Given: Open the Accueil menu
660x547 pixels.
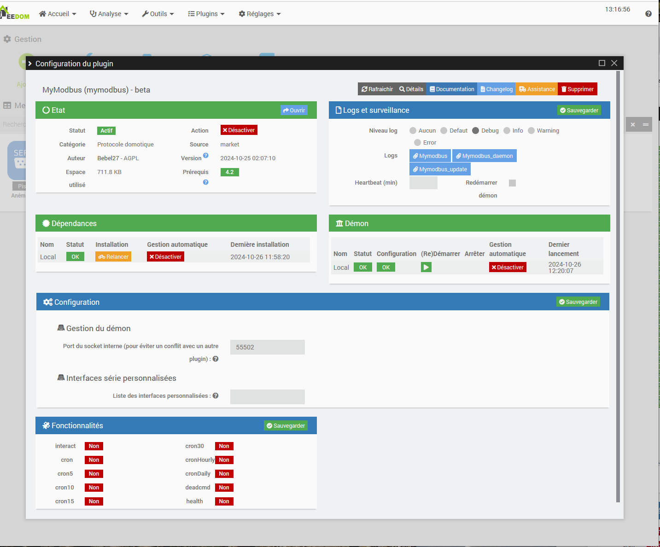Looking at the screenshot, I should [58, 14].
